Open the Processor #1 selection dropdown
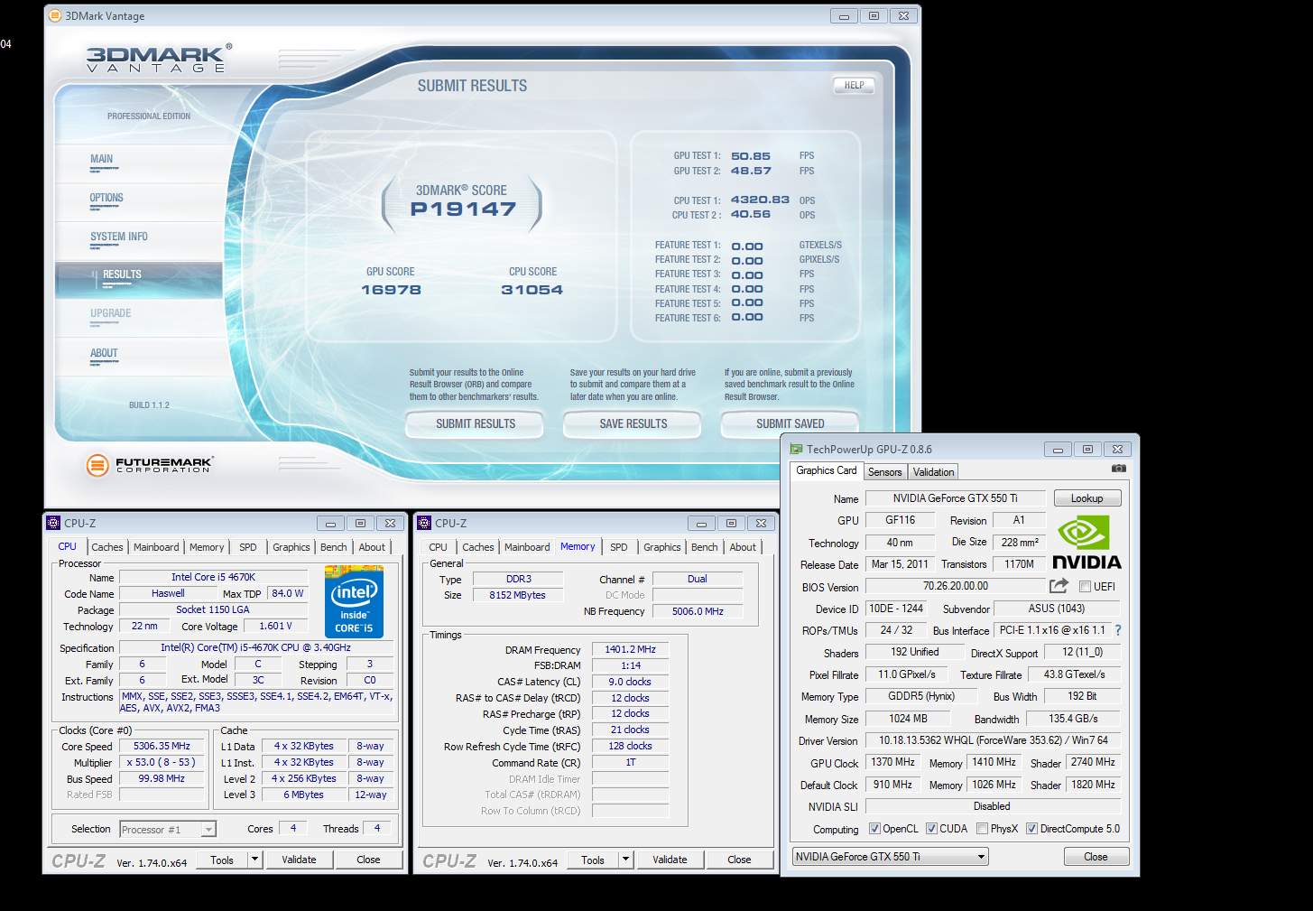 click(168, 829)
